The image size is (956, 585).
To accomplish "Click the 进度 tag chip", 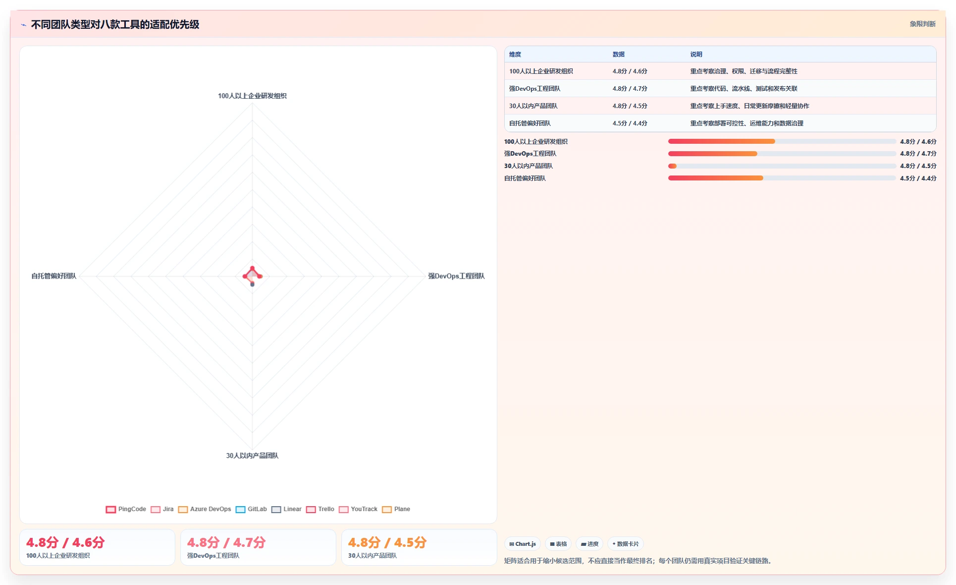I will [x=589, y=544].
